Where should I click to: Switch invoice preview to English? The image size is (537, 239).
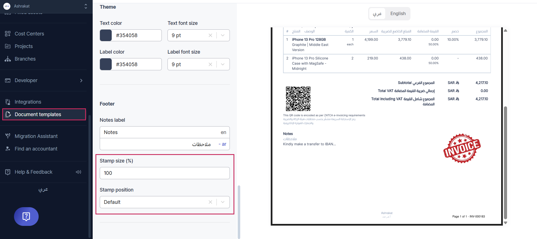click(x=398, y=14)
